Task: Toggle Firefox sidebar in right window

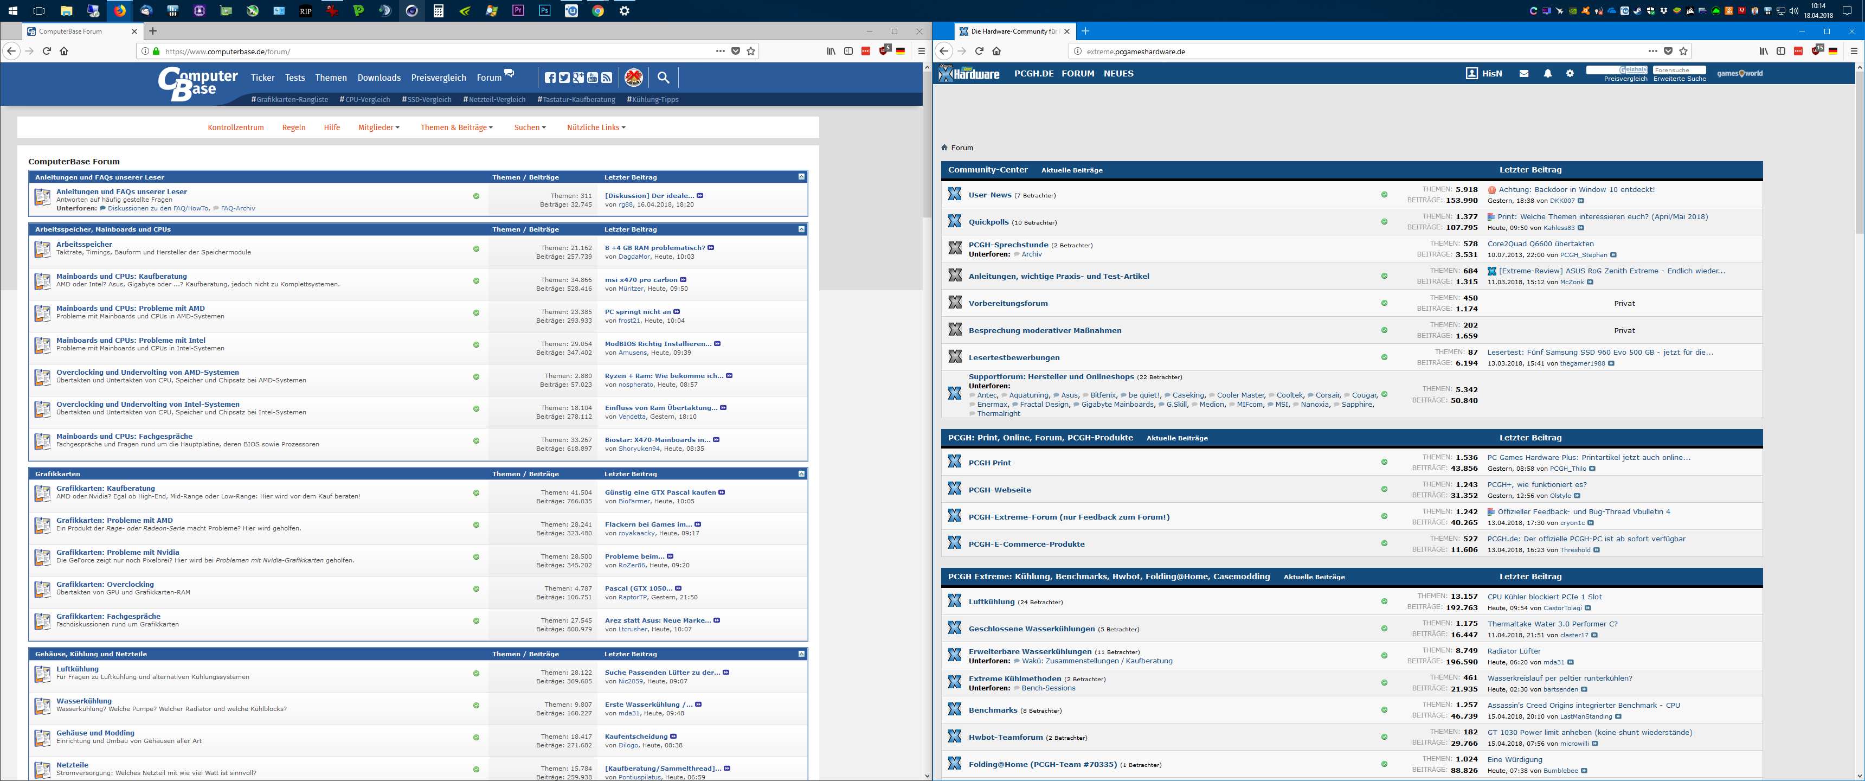Action: tap(1780, 52)
